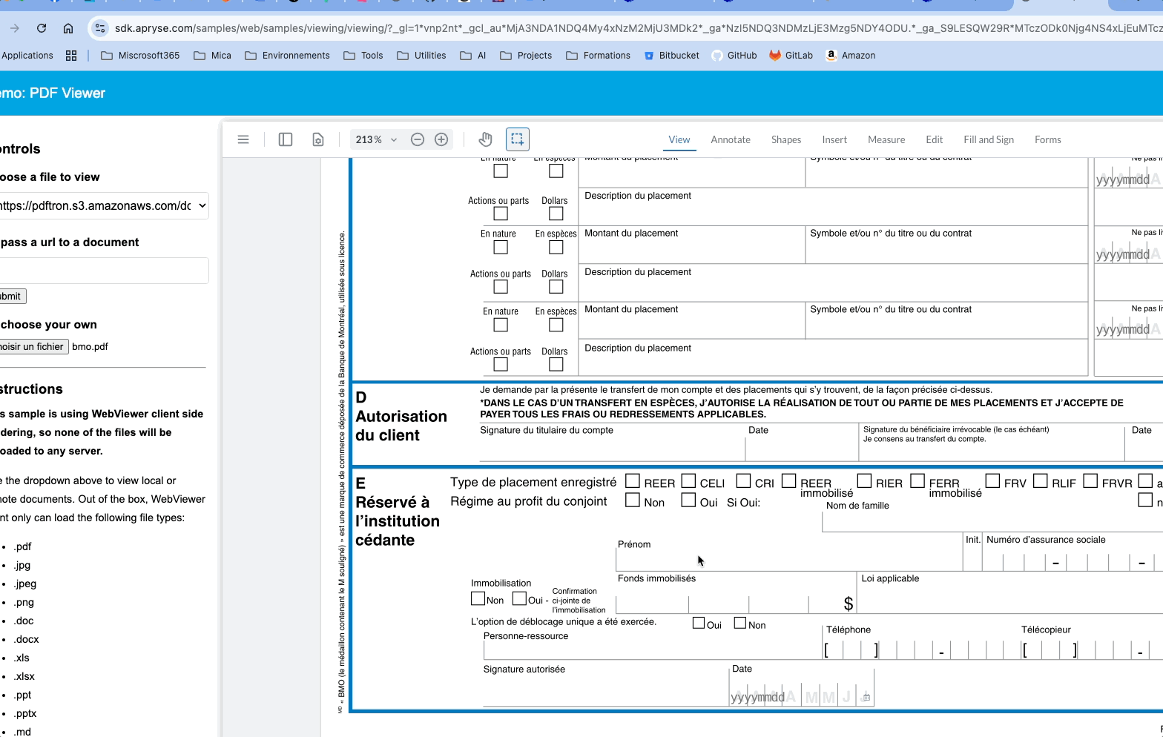Open date picker in Signature autorisée date field

coord(866,697)
